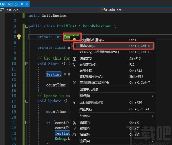Click the paste clipboard icon beside 粘贴(P)
Image resolution: width=172 pixels, height=145 pixels.
click(x=74, y=135)
